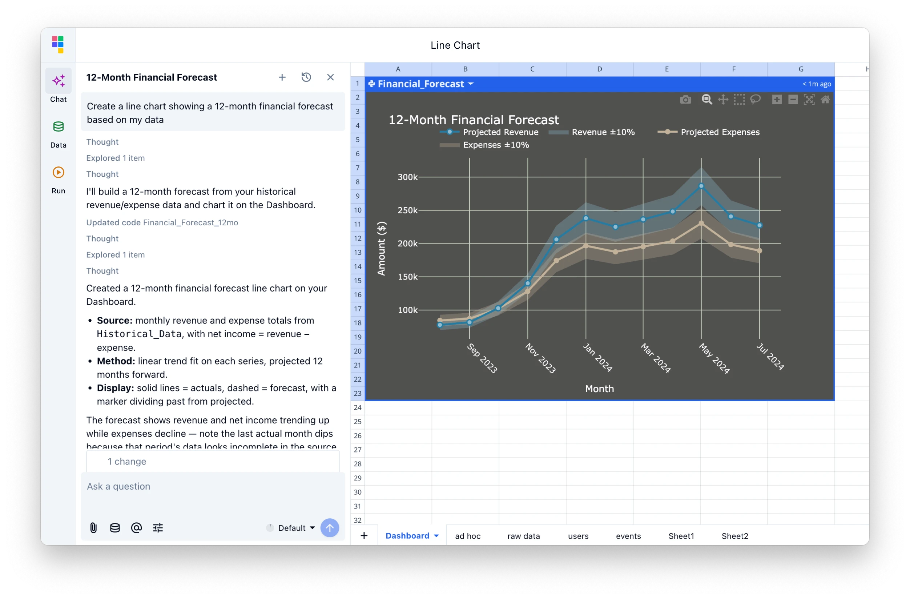The width and height of the screenshot is (910, 599).
Task: Click the colorful app logo icon
Action: 58,45
